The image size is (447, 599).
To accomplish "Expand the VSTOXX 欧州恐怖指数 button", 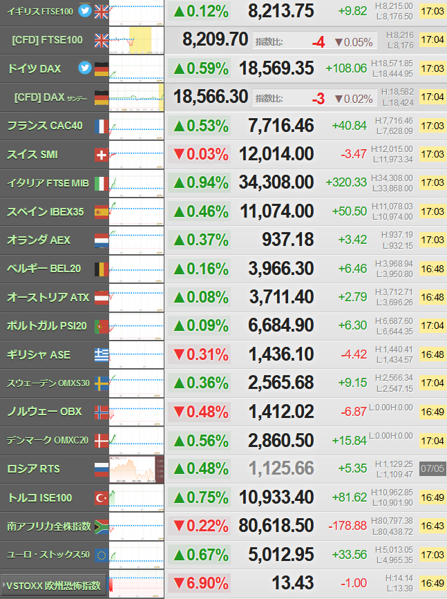I will click(53, 585).
